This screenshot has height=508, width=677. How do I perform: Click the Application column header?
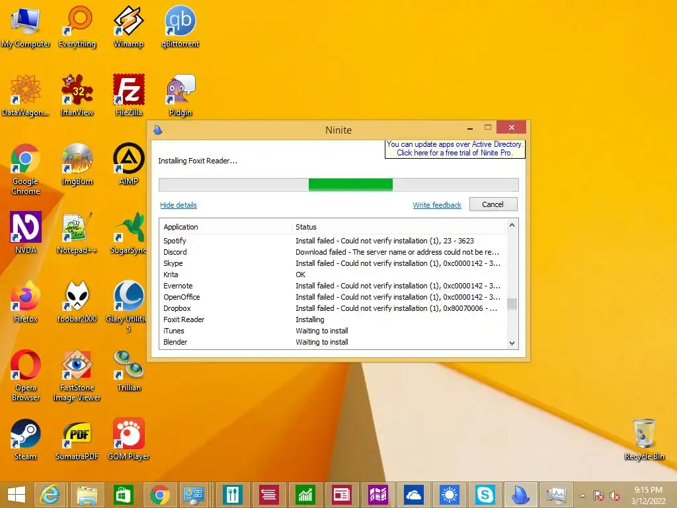[226, 227]
